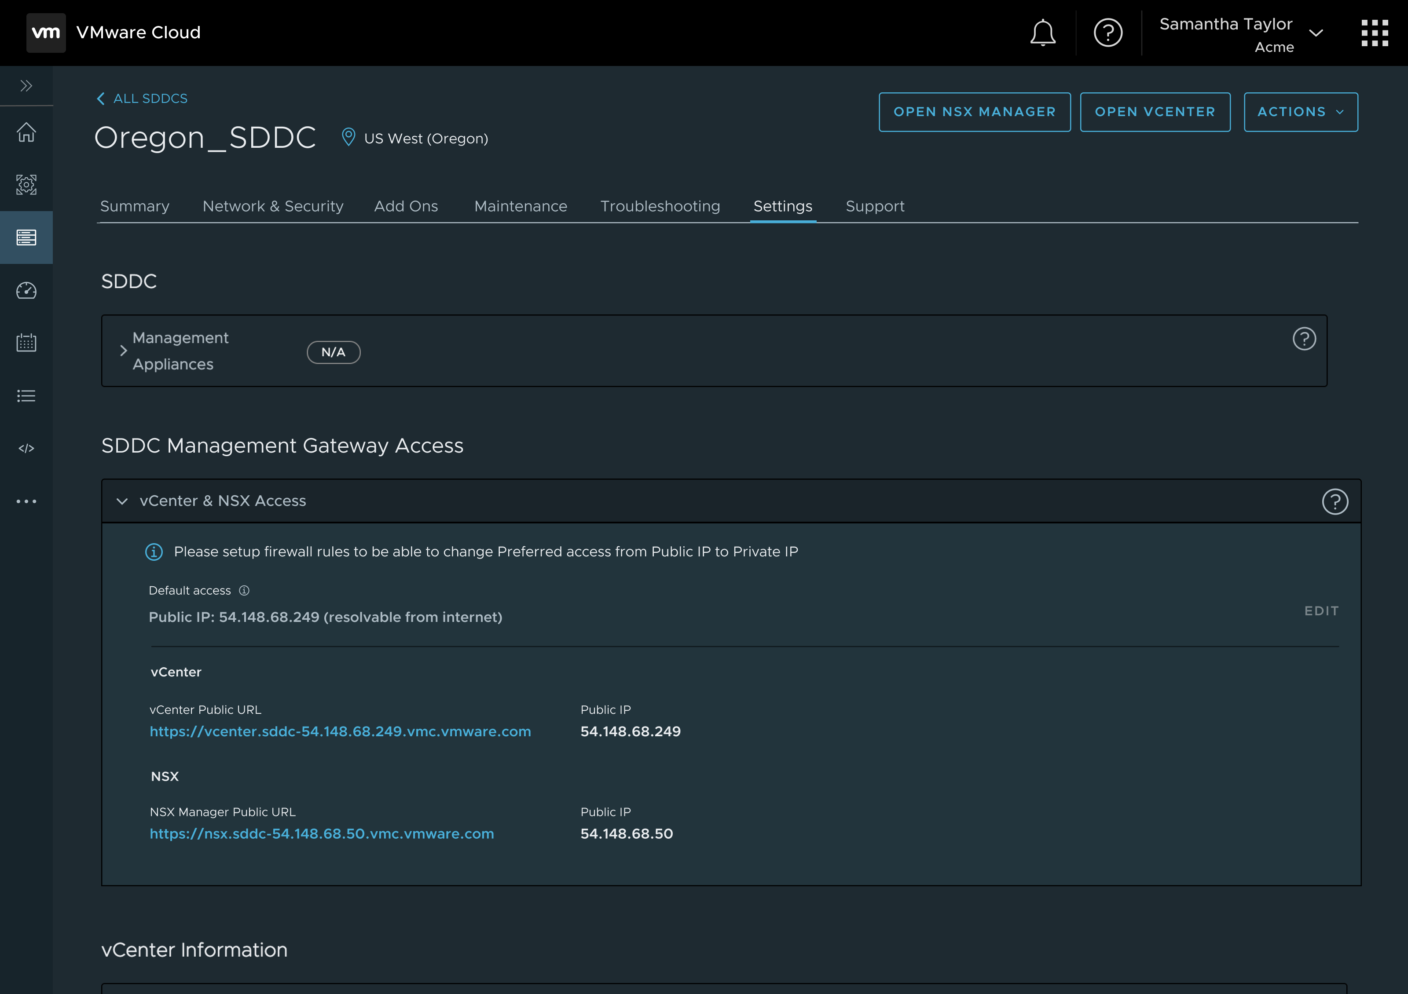Viewport: 1408px width, 994px height.
Task: Click the location pin icon beside US West
Action: click(348, 137)
